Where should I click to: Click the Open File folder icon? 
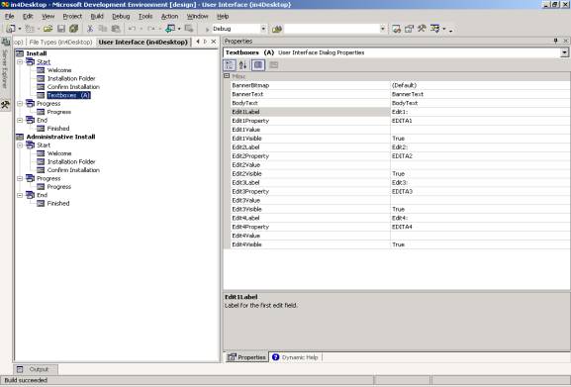point(48,29)
